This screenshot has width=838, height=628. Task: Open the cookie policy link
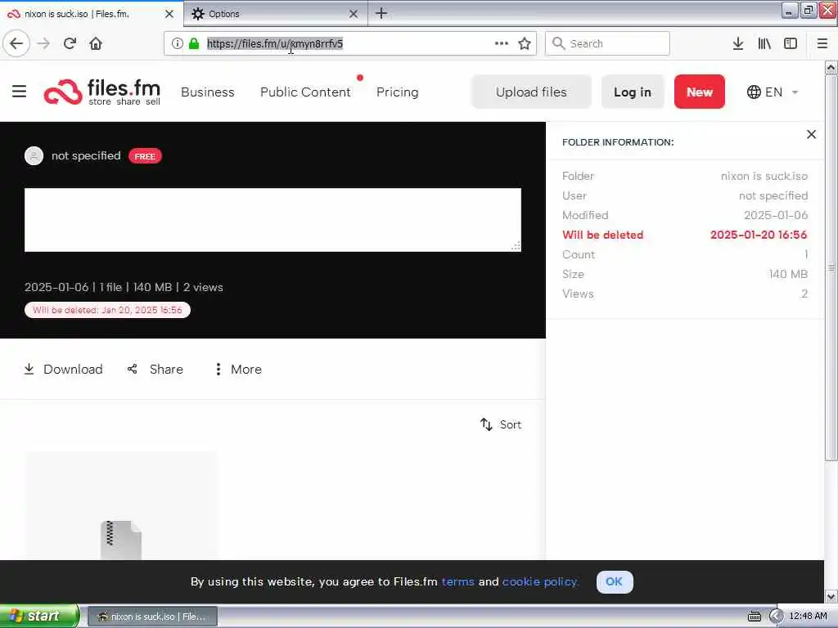point(540,581)
